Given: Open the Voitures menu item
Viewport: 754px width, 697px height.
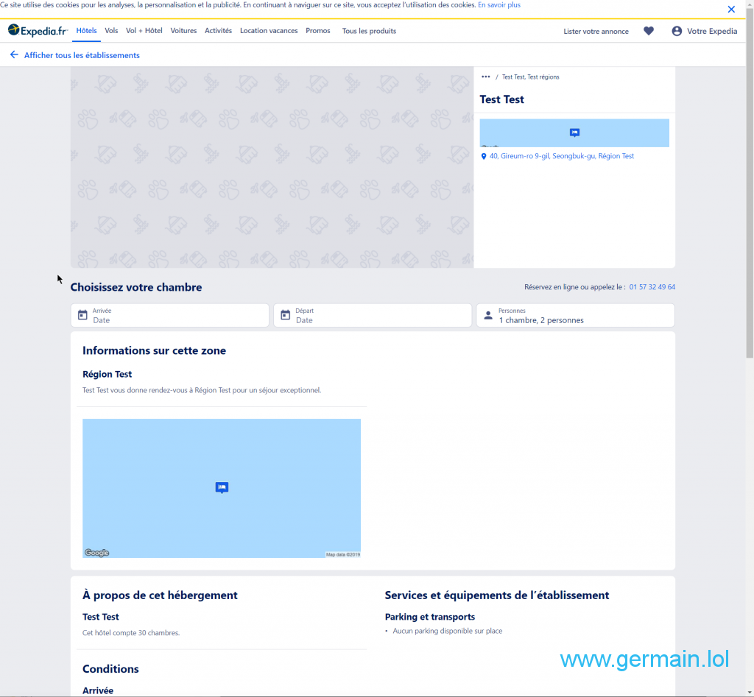Looking at the screenshot, I should point(183,31).
